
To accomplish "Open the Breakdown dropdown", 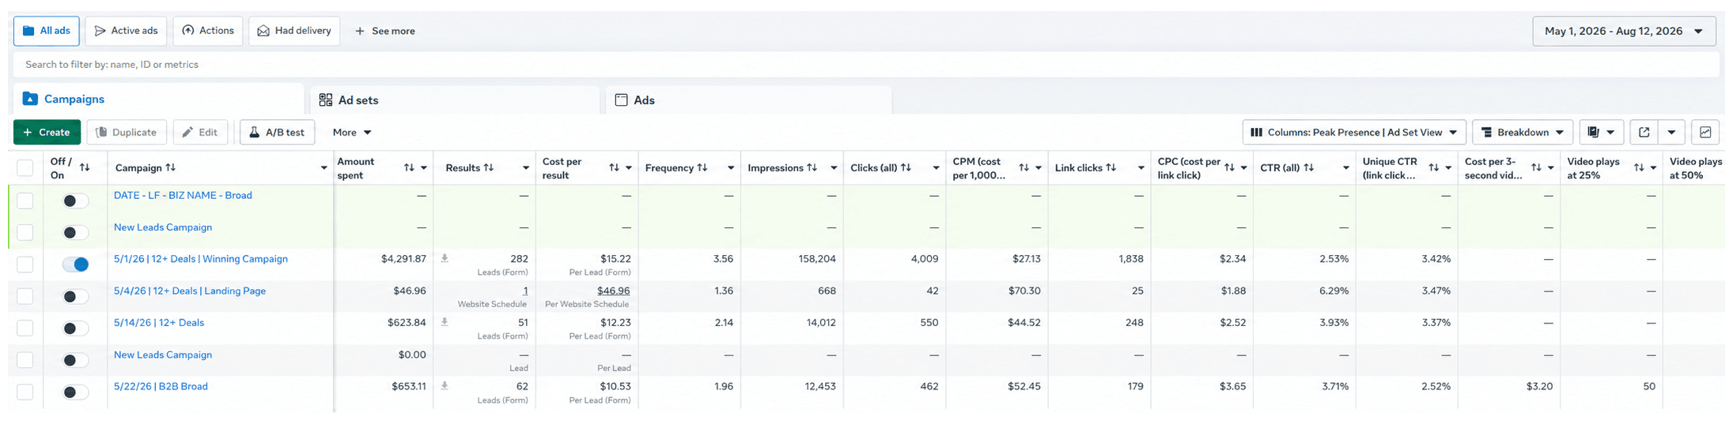I will pyautogui.click(x=1523, y=133).
